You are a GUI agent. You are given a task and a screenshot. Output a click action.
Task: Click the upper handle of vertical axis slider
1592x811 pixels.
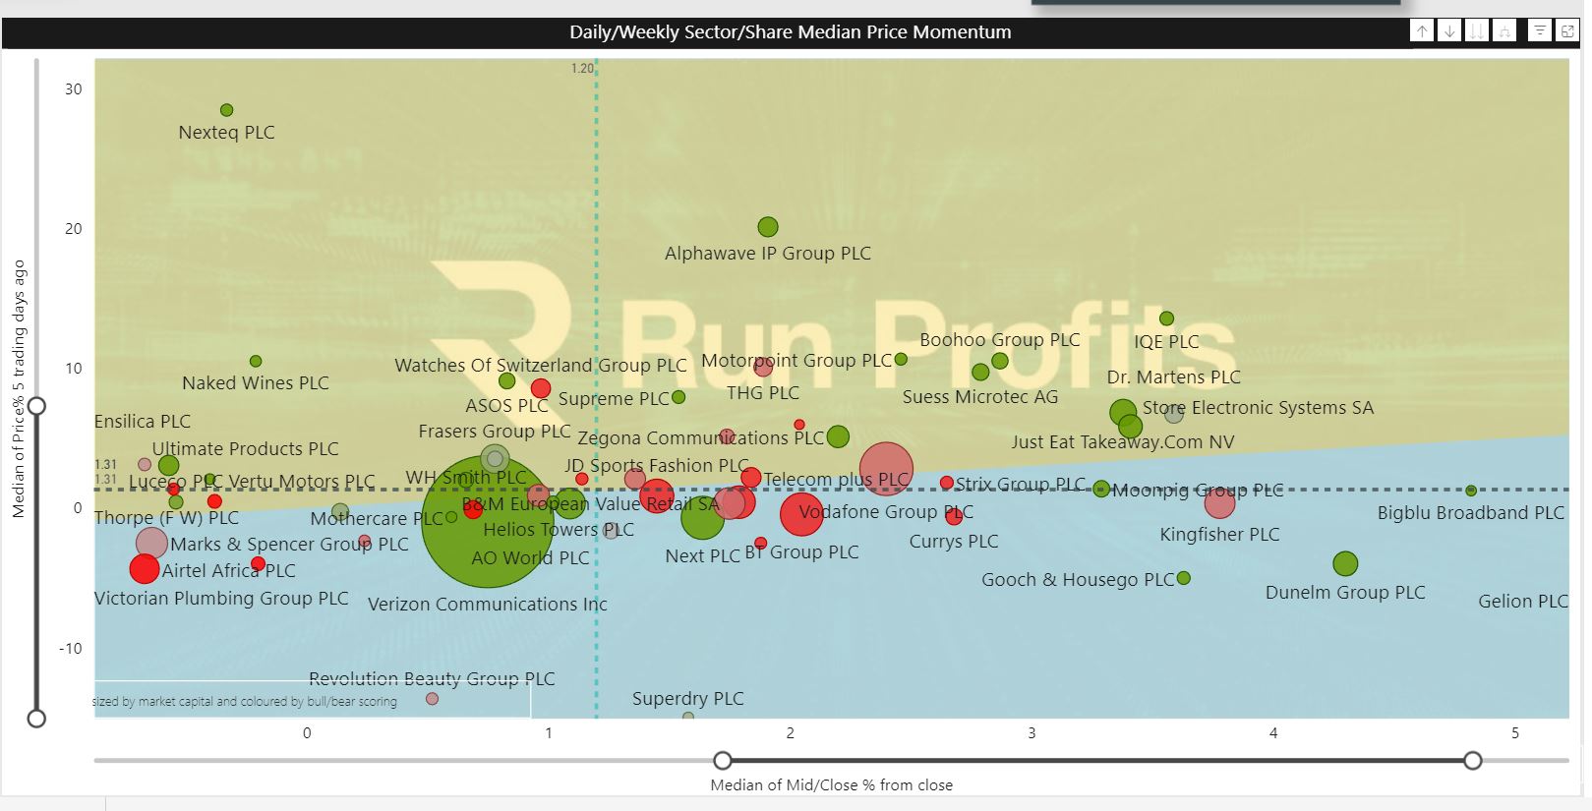coord(36,406)
